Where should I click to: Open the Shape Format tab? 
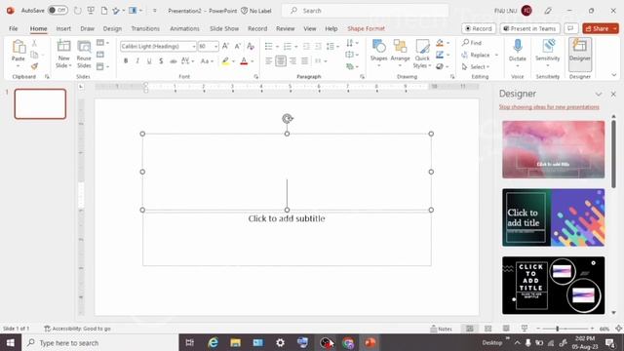point(366,28)
